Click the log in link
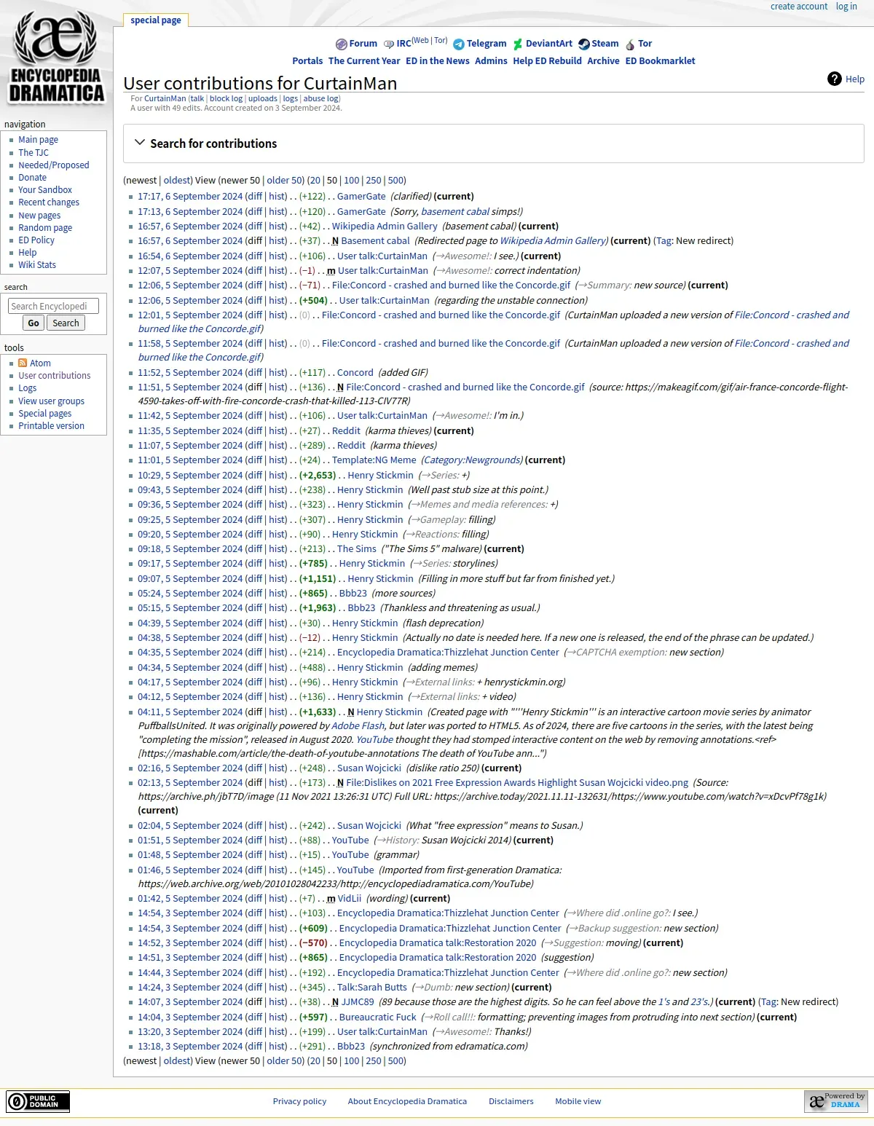This screenshot has width=874, height=1126. point(846,7)
